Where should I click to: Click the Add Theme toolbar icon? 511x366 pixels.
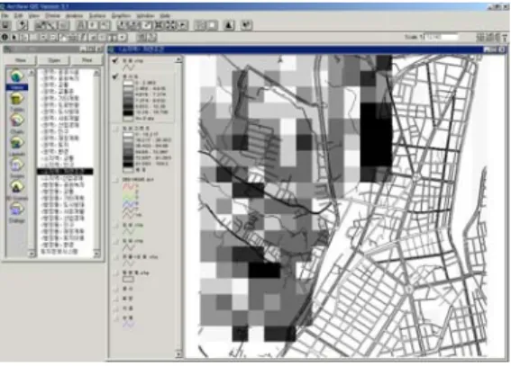click(23, 25)
